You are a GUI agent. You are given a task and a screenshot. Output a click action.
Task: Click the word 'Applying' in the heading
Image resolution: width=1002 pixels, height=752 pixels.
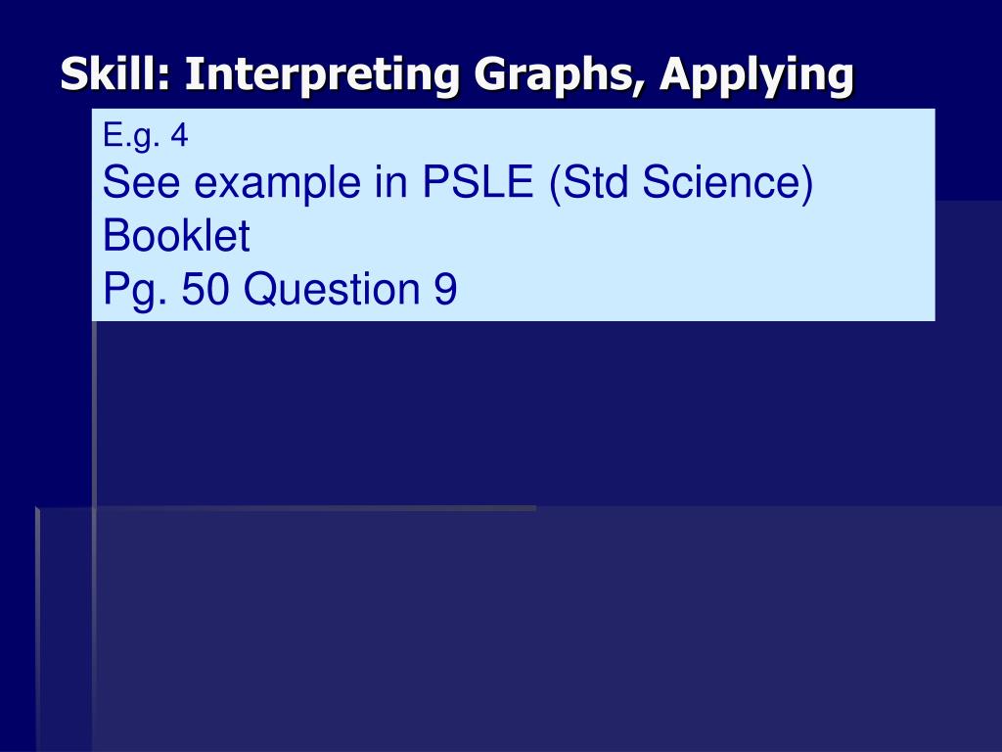click(x=757, y=75)
